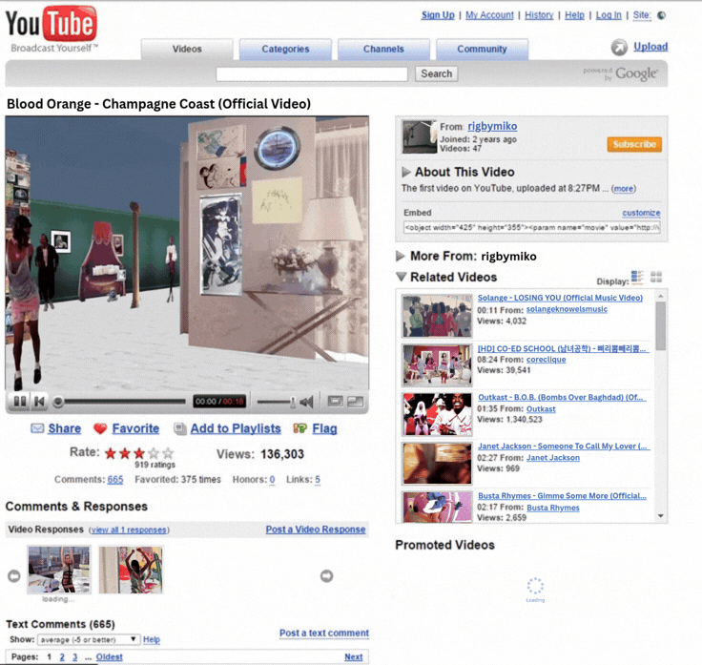Click the Sign Up link
Viewport: 702px width, 665px height.
point(438,15)
